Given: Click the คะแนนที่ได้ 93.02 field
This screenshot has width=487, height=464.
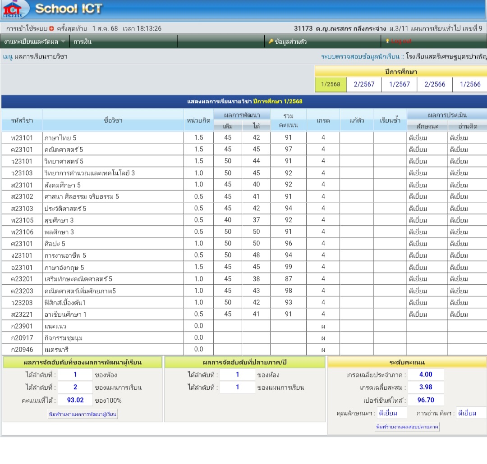Looking at the screenshot, I should (x=75, y=400).
